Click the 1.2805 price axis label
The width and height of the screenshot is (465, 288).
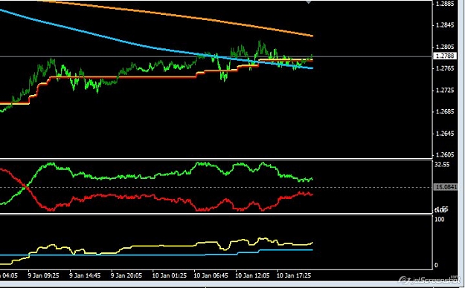(445, 47)
